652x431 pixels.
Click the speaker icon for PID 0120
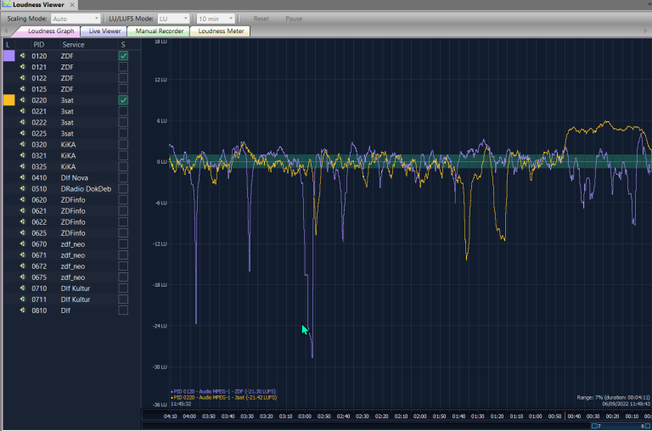[22, 56]
